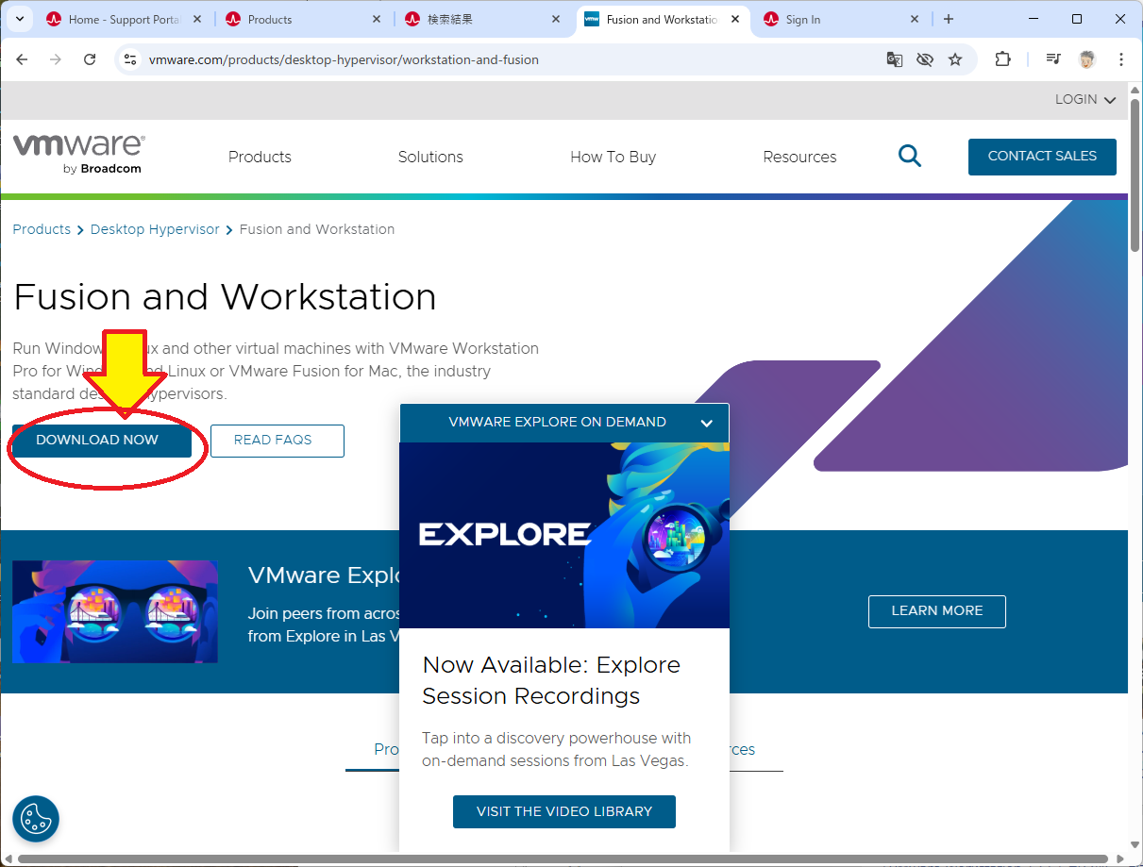The width and height of the screenshot is (1143, 867).
Task: Open the Chrome three-dot menu
Action: 1121,59
